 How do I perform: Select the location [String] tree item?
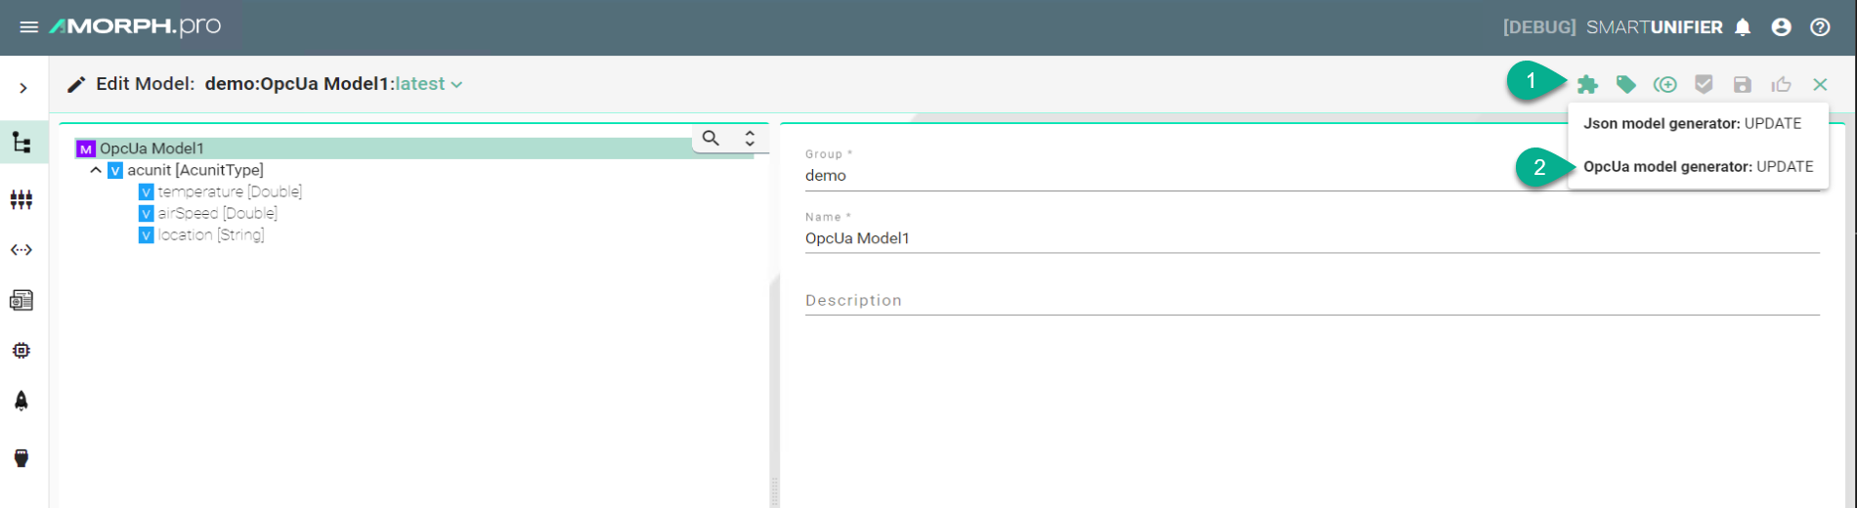(210, 234)
